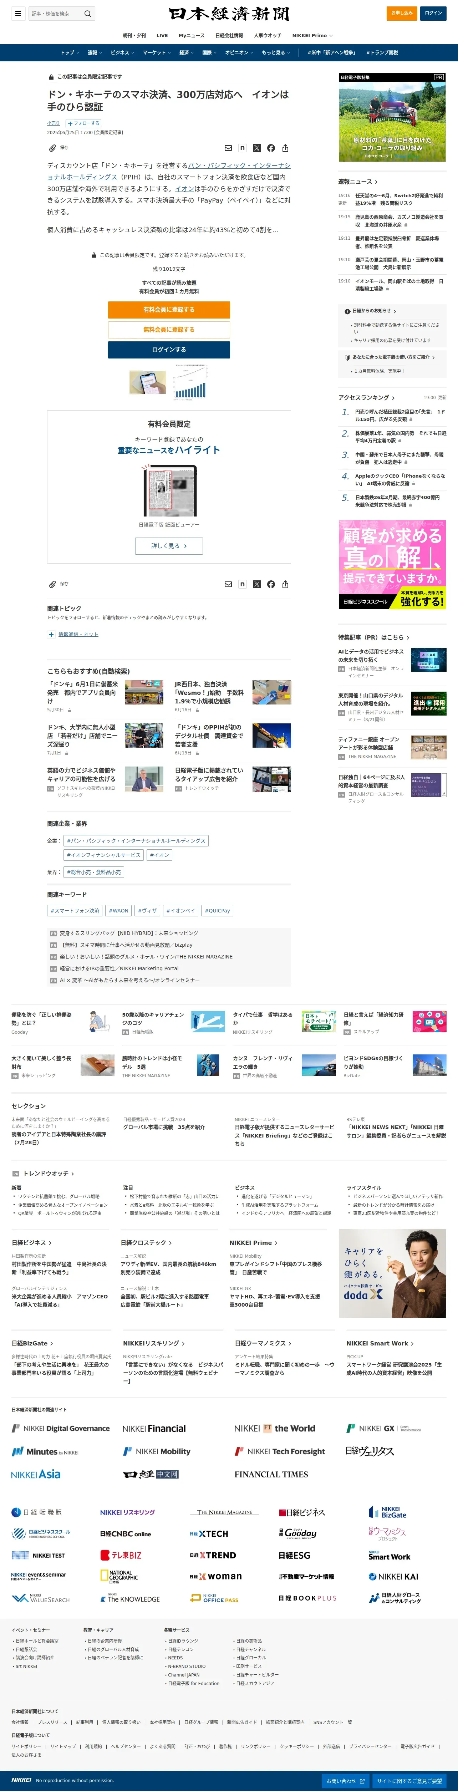Click the bottom save paperclip icon
This screenshot has height=1791, width=458.
click(52, 584)
